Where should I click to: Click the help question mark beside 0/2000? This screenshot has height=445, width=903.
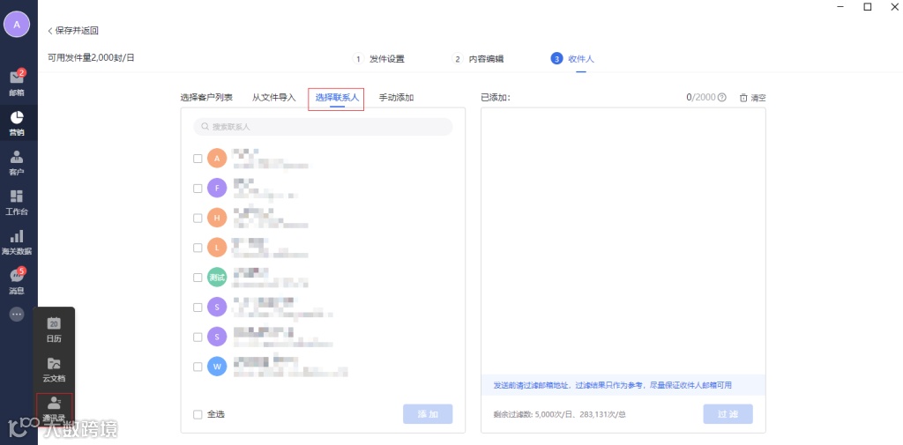(x=722, y=97)
